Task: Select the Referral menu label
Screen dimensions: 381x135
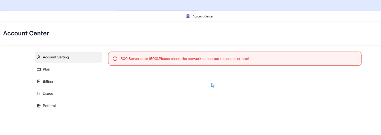Action: pyautogui.click(x=49, y=106)
